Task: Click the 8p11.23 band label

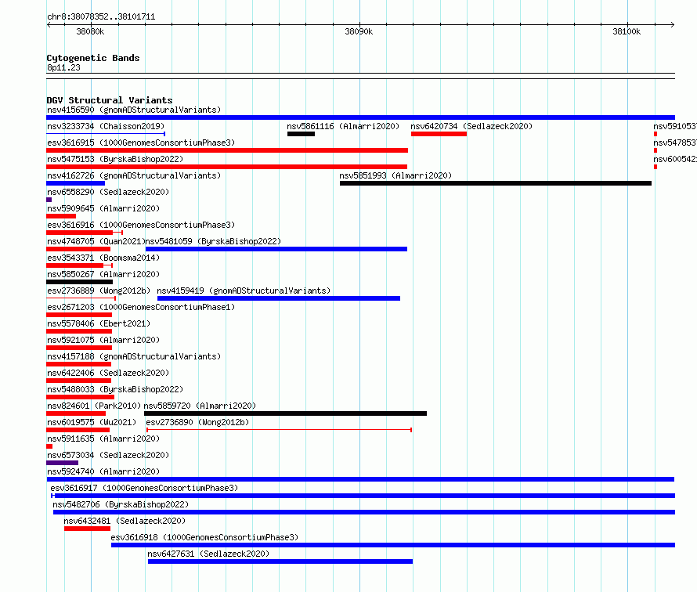Action: 63,67
